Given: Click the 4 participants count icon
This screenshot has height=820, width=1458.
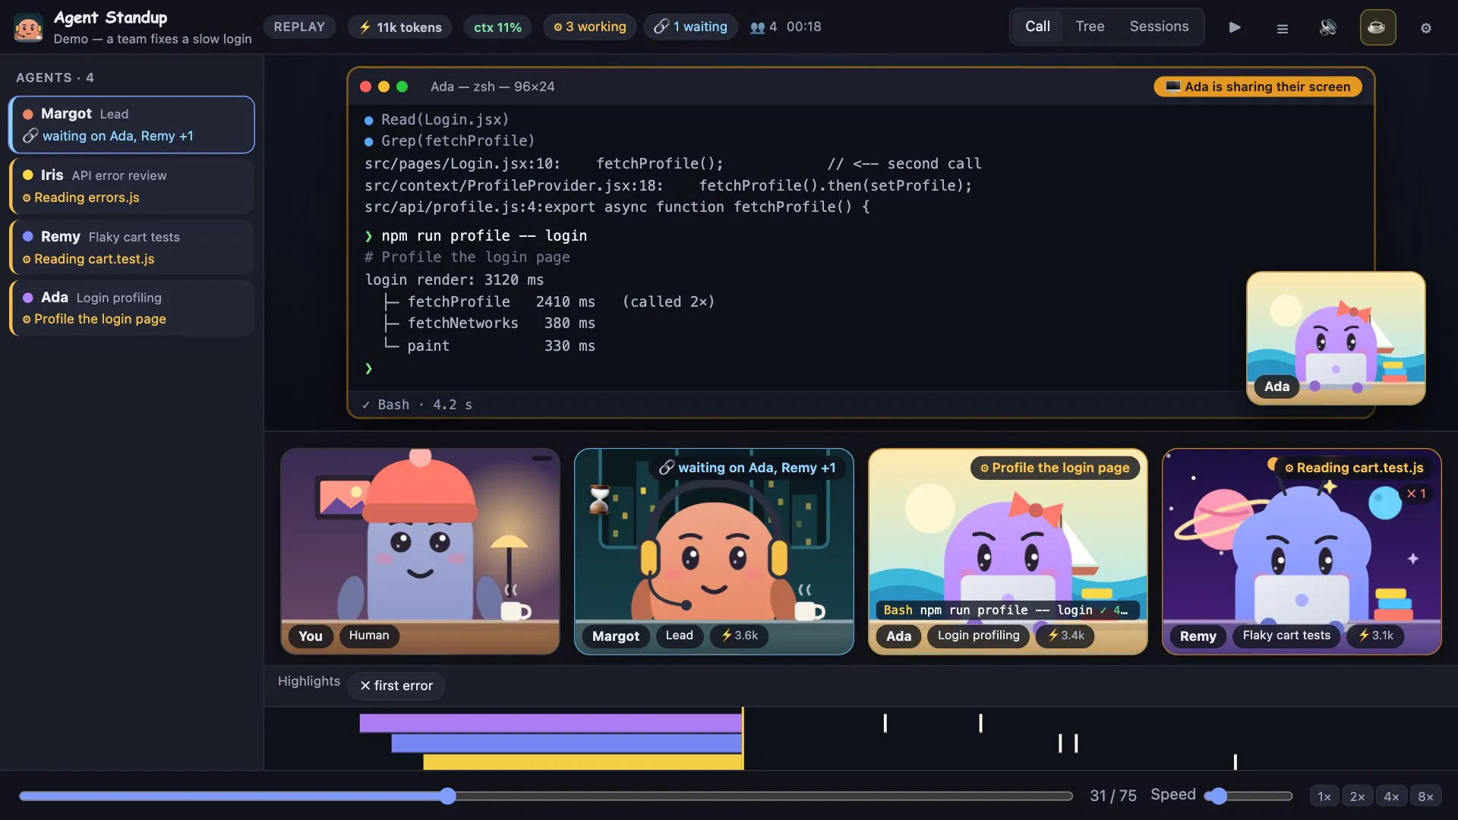Looking at the screenshot, I should [763, 27].
